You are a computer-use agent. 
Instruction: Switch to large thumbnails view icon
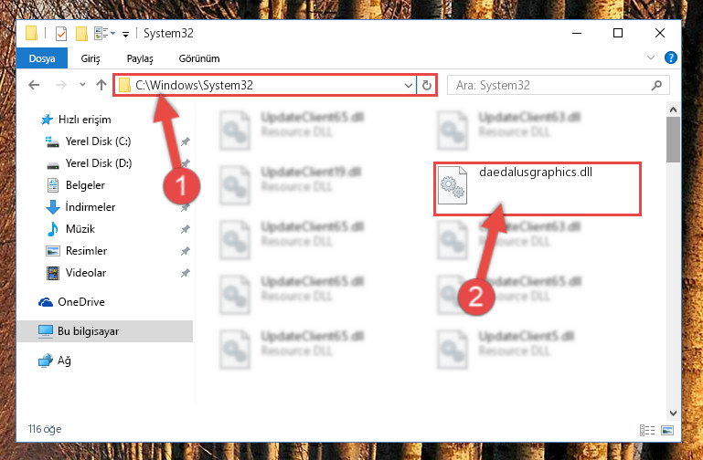pos(667,430)
